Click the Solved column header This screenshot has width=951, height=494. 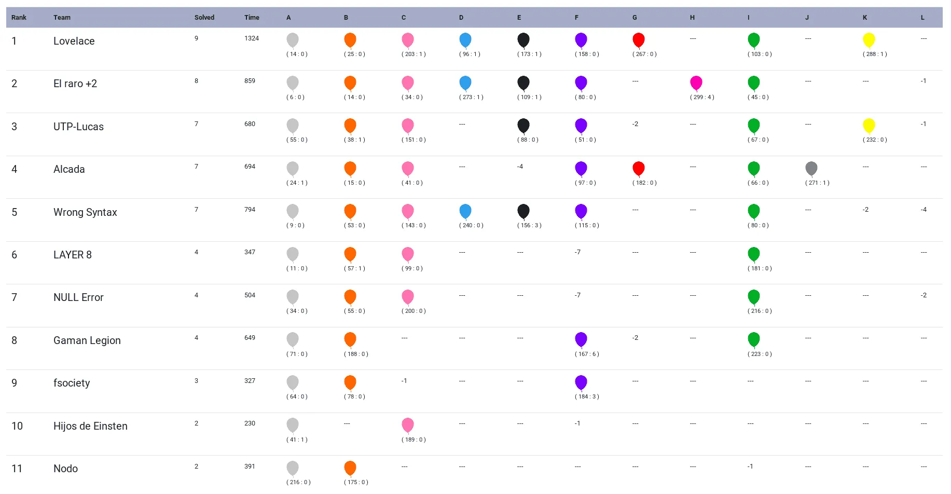(x=204, y=18)
